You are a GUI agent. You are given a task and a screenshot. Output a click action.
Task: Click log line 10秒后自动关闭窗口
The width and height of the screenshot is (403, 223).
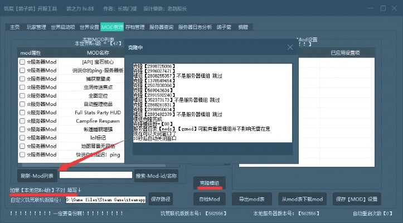click(x=155, y=138)
